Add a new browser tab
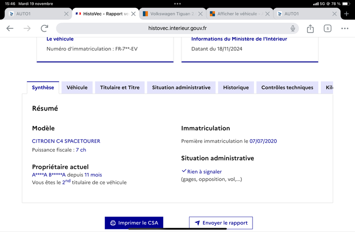The image size is (355, 232). tap(347, 14)
